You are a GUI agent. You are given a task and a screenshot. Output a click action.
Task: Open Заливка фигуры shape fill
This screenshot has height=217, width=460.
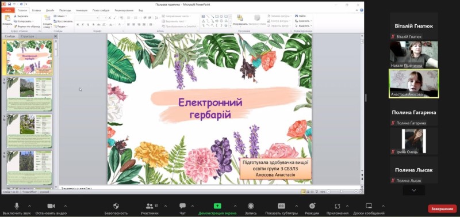(279, 16)
